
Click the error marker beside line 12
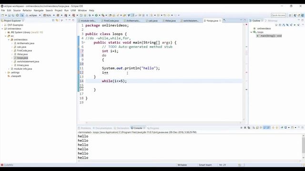pos(79,73)
